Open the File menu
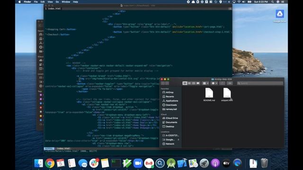This screenshot has width=303, height=170. pos(36,2)
